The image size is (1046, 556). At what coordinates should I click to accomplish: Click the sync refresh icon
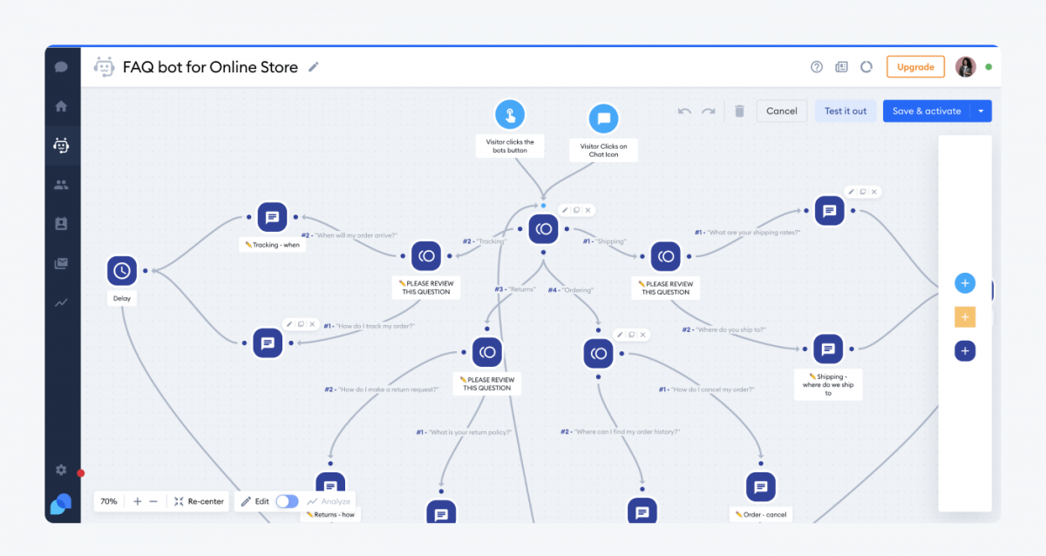pyautogui.click(x=867, y=66)
